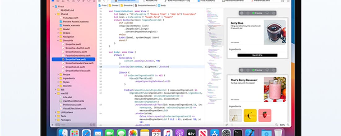Open Photos app from the Dock

pyautogui.click(x=133, y=133)
